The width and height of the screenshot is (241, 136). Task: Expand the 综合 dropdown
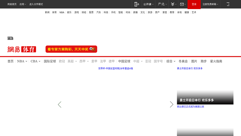(171, 61)
